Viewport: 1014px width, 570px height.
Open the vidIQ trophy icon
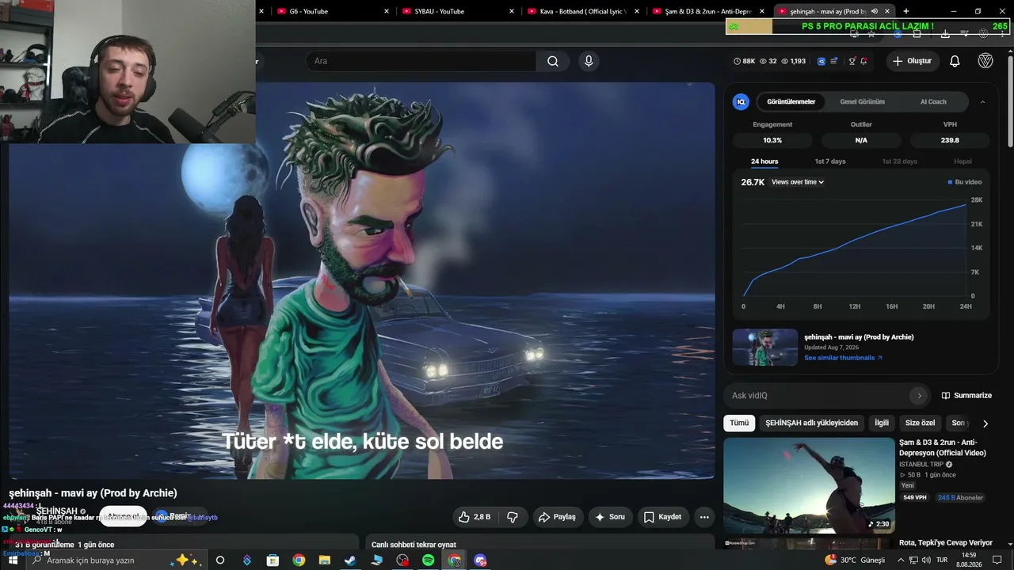(852, 61)
